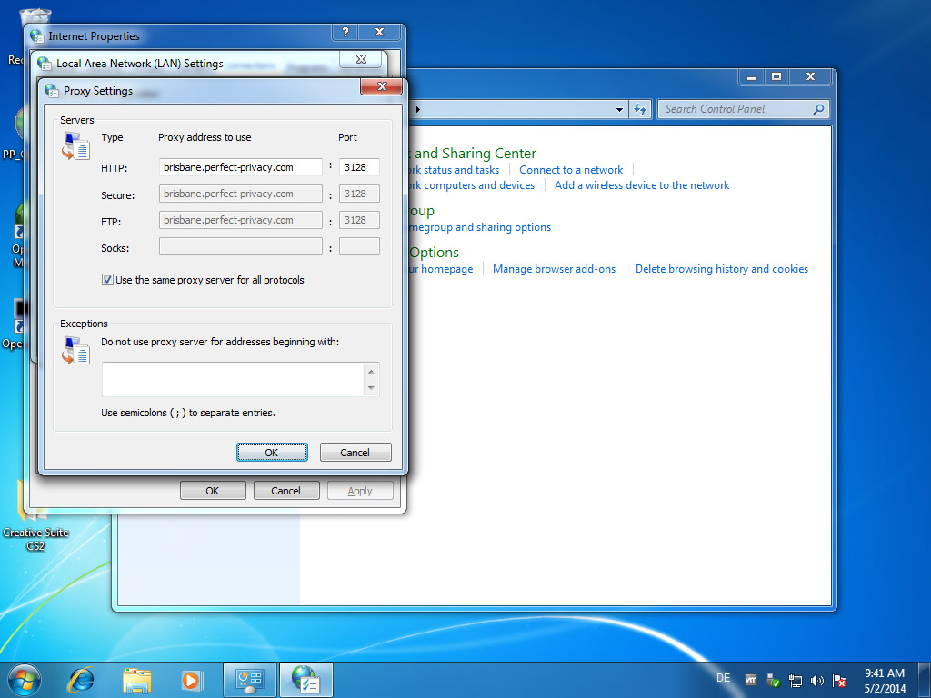Screen dimensions: 931x698
Task: Open the VMware tray icon
Action: 751,680
